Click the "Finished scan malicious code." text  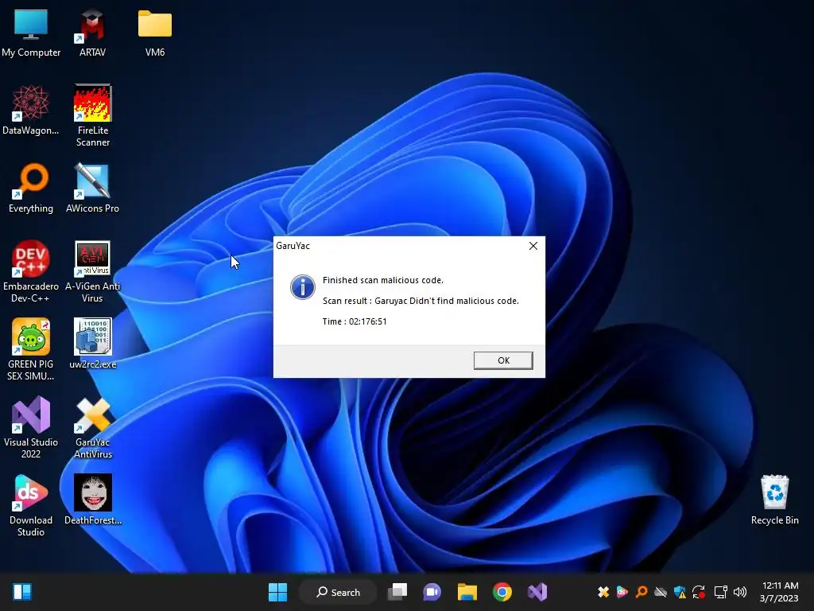click(x=383, y=280)
